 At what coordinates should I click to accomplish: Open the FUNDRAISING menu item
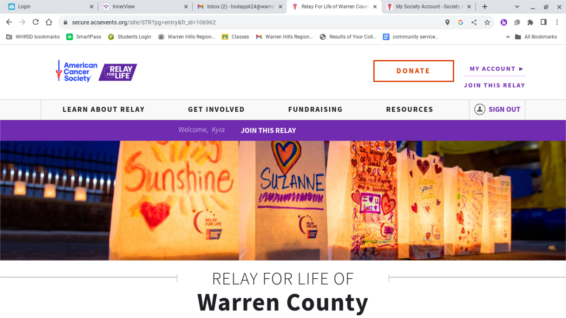315,110
